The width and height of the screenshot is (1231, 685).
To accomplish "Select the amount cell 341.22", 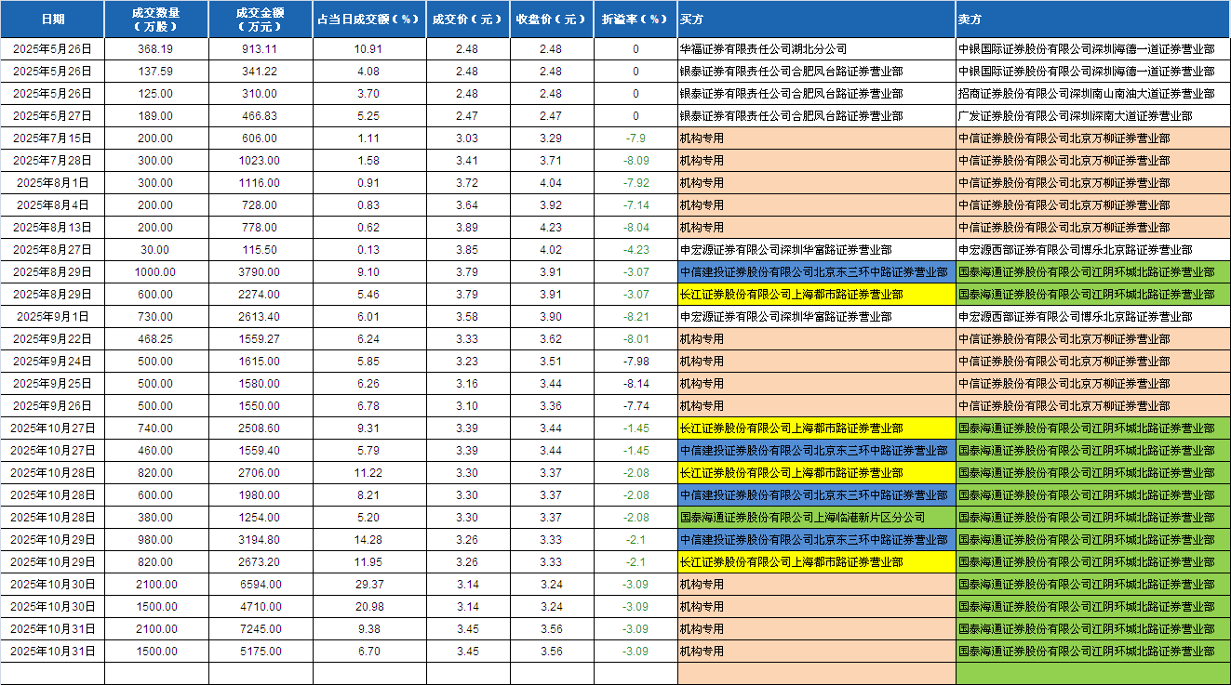I will [261, 71].
